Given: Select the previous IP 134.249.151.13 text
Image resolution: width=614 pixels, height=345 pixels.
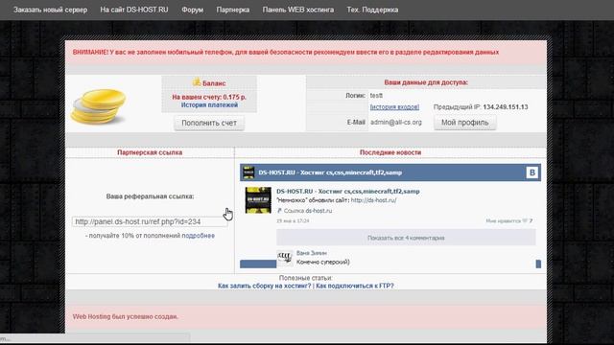Looking at the screenshot, I should coord(506,106).
